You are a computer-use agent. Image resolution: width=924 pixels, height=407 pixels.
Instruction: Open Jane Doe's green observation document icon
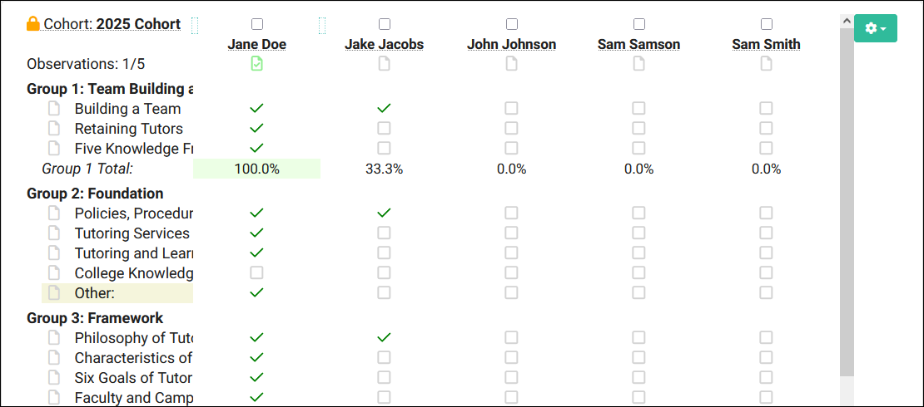(x=256, y=64)
